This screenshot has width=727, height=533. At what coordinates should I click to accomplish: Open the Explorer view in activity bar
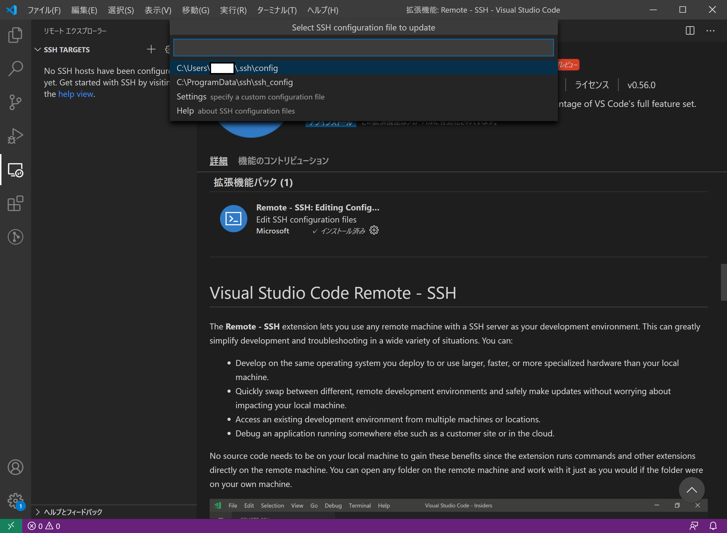[x=15, y=35]
